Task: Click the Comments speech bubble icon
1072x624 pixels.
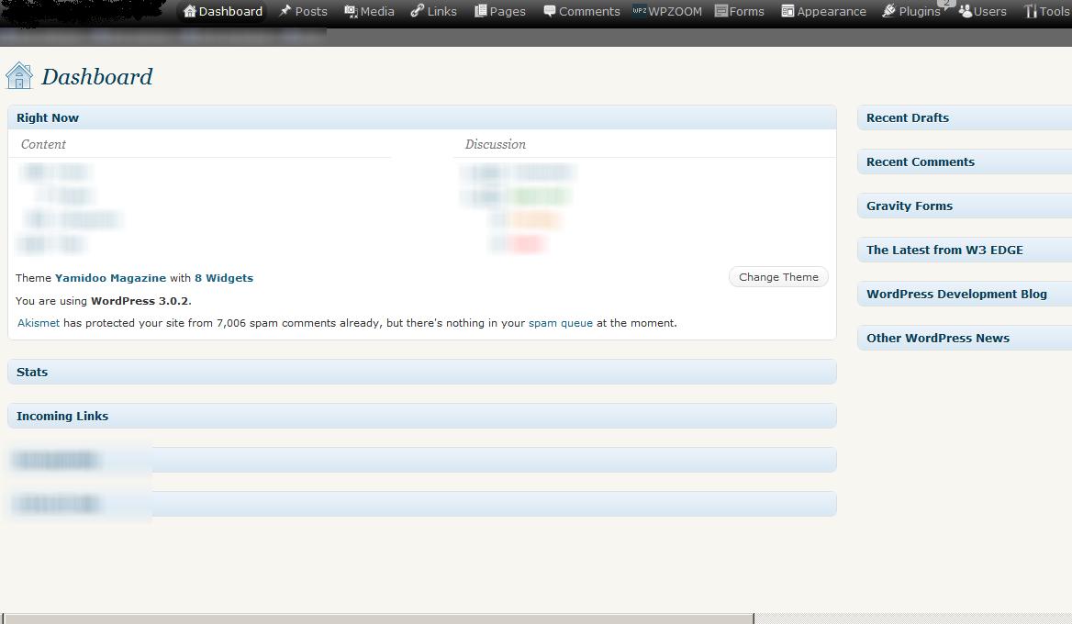Action: pos(550,11)
